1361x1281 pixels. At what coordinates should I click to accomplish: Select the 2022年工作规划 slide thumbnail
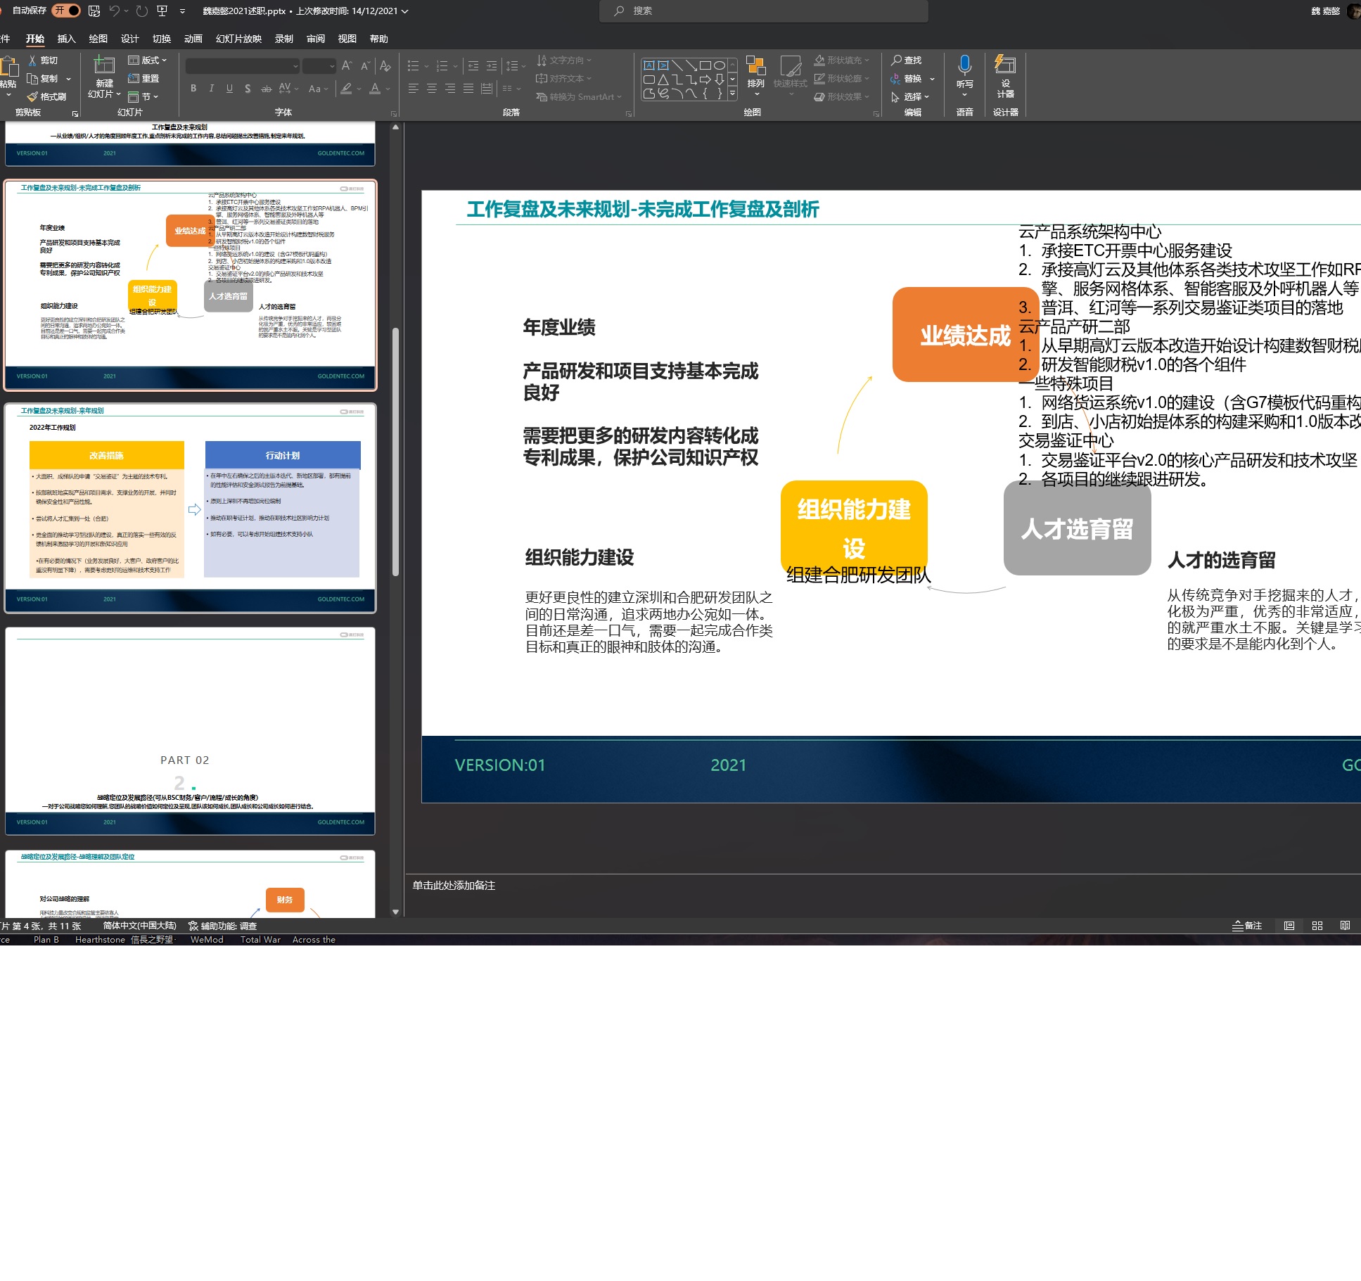tap(190, 508)
